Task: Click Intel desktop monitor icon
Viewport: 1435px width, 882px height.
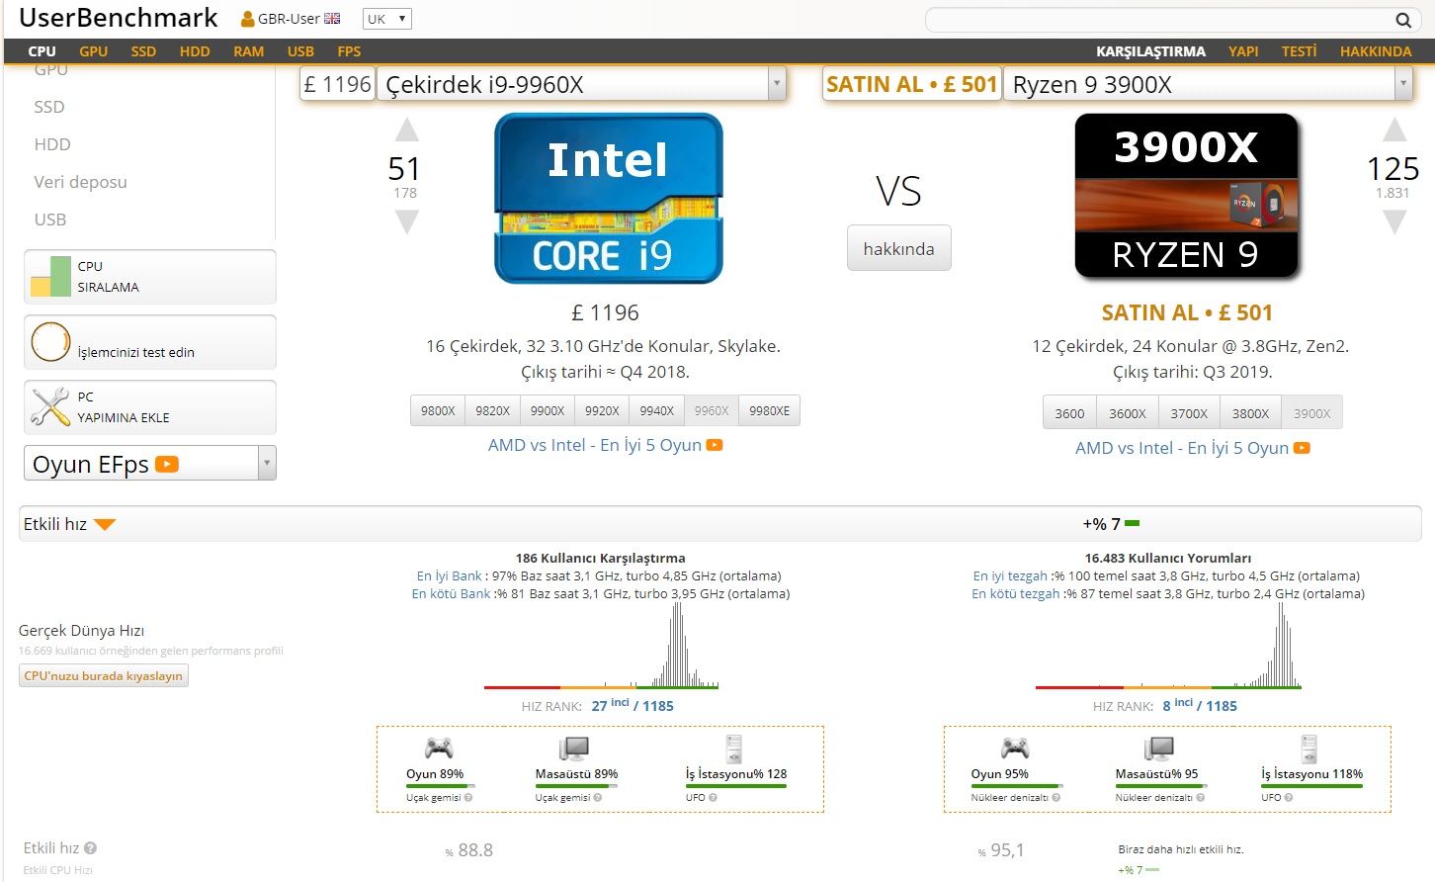Action: pos(574,748)
